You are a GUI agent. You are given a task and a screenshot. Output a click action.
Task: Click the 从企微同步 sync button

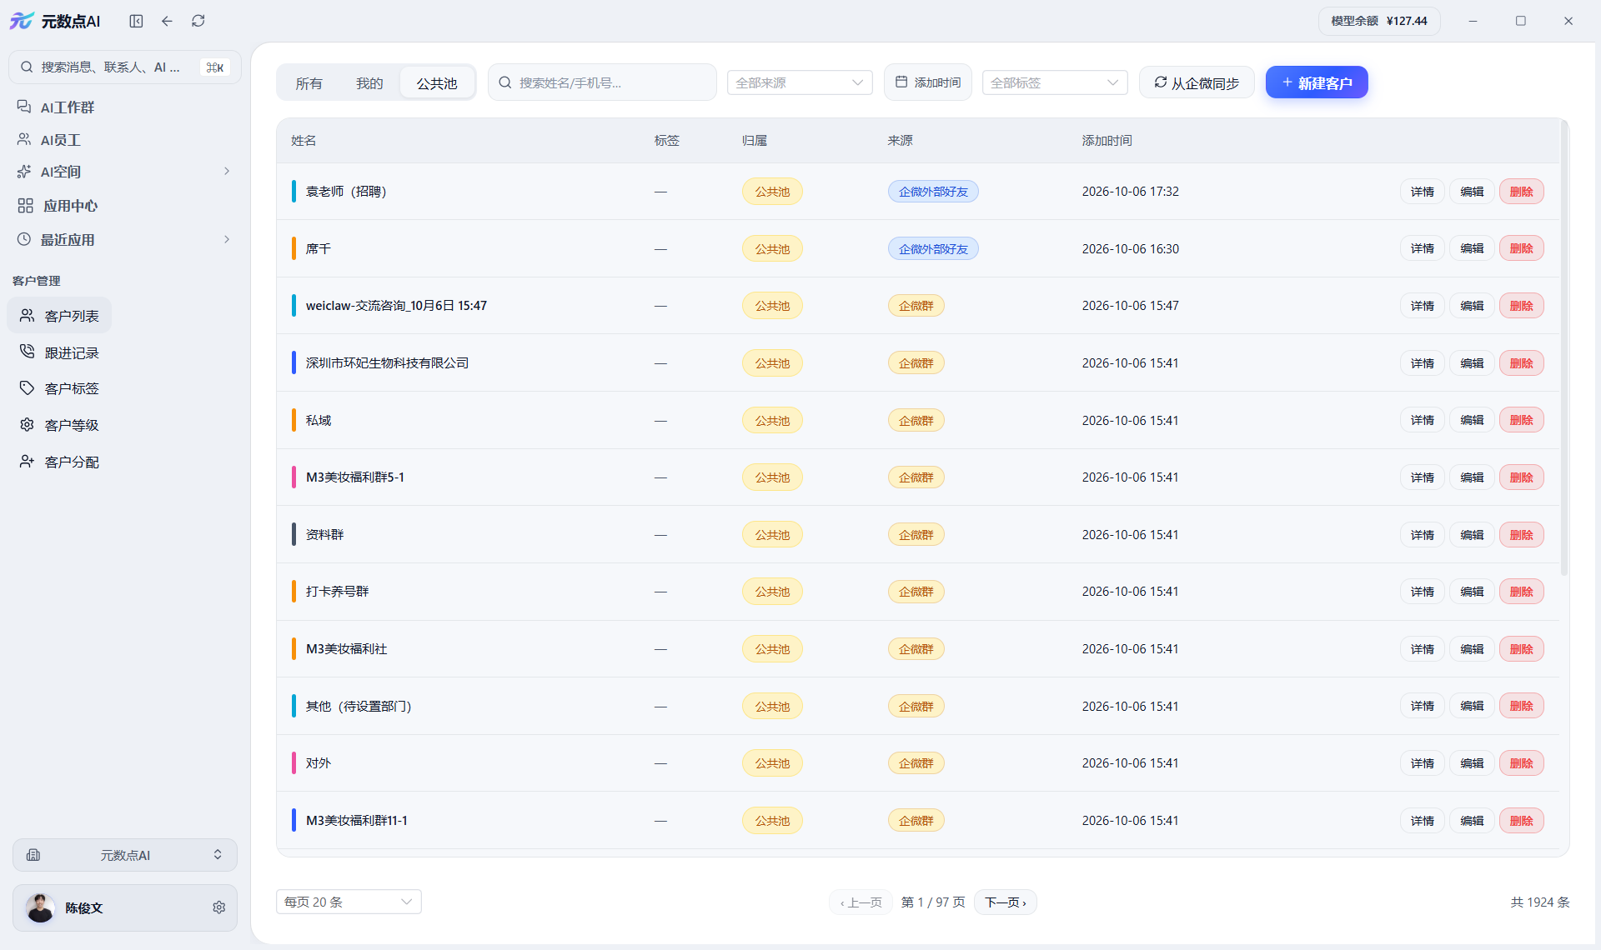point(1197,82)
